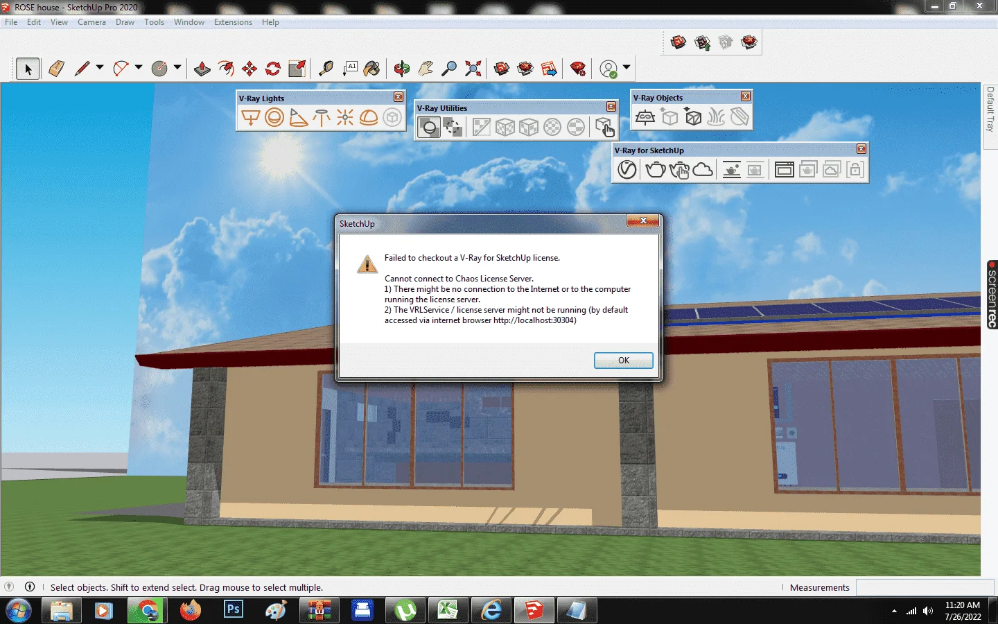Start V-Ray Cloud render
This screenshot has width=998, height=624.
point(703,169)
